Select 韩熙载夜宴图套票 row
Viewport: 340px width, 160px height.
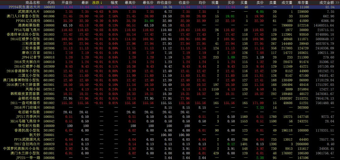tap(170, 94)
